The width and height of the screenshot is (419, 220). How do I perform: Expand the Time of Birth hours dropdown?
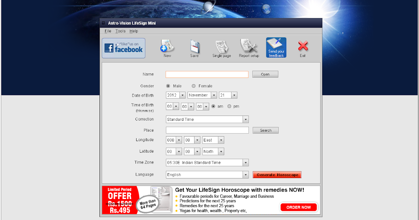coord(172,107)
